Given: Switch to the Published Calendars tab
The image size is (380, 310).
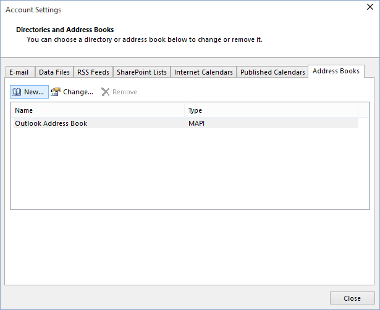Looking at the screenshot, I should (272, 72).
